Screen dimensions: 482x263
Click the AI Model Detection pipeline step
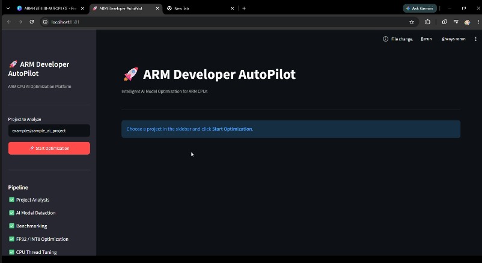tap(32, 213)
